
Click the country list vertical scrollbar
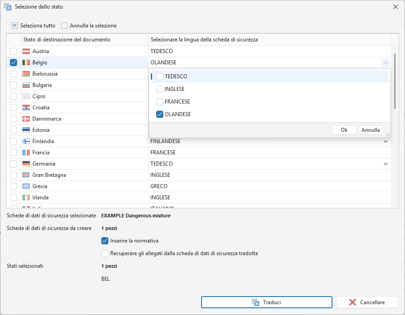click(395, 81)
